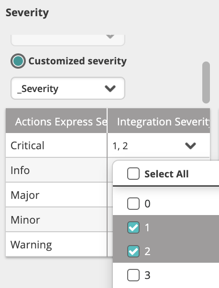
Task: Select the Info severity row
Action: (56, 170)
